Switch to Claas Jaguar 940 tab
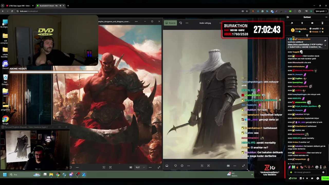The image size is (329, 185). tap(20, 6)
